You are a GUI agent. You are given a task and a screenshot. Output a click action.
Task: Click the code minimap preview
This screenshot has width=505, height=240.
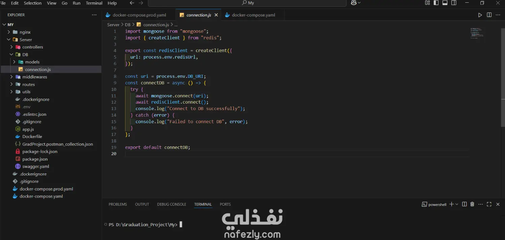coord(477,33)
